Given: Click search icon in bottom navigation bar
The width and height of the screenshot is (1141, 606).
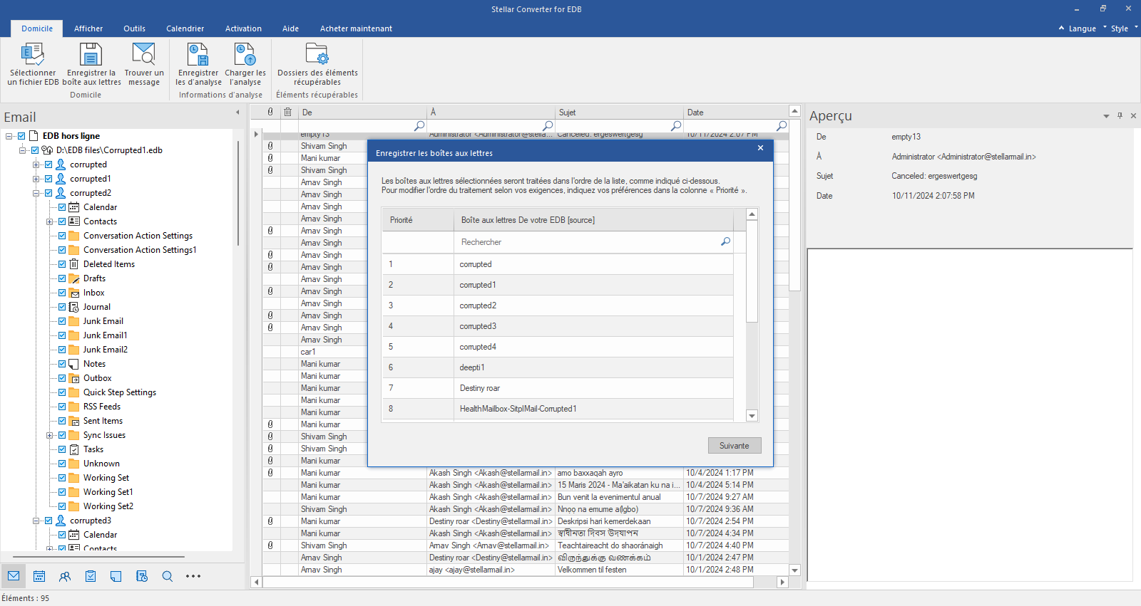Looking at the screenshot, I should tap(168, 576).
